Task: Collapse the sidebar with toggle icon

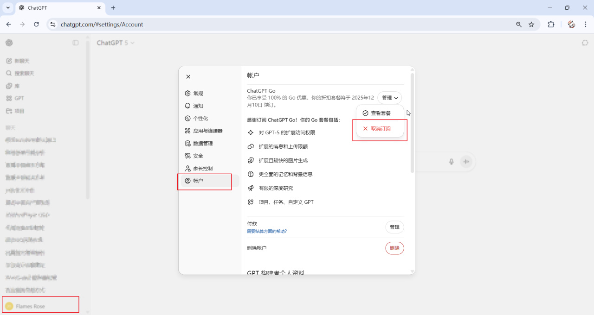Action: pos(76,43)
